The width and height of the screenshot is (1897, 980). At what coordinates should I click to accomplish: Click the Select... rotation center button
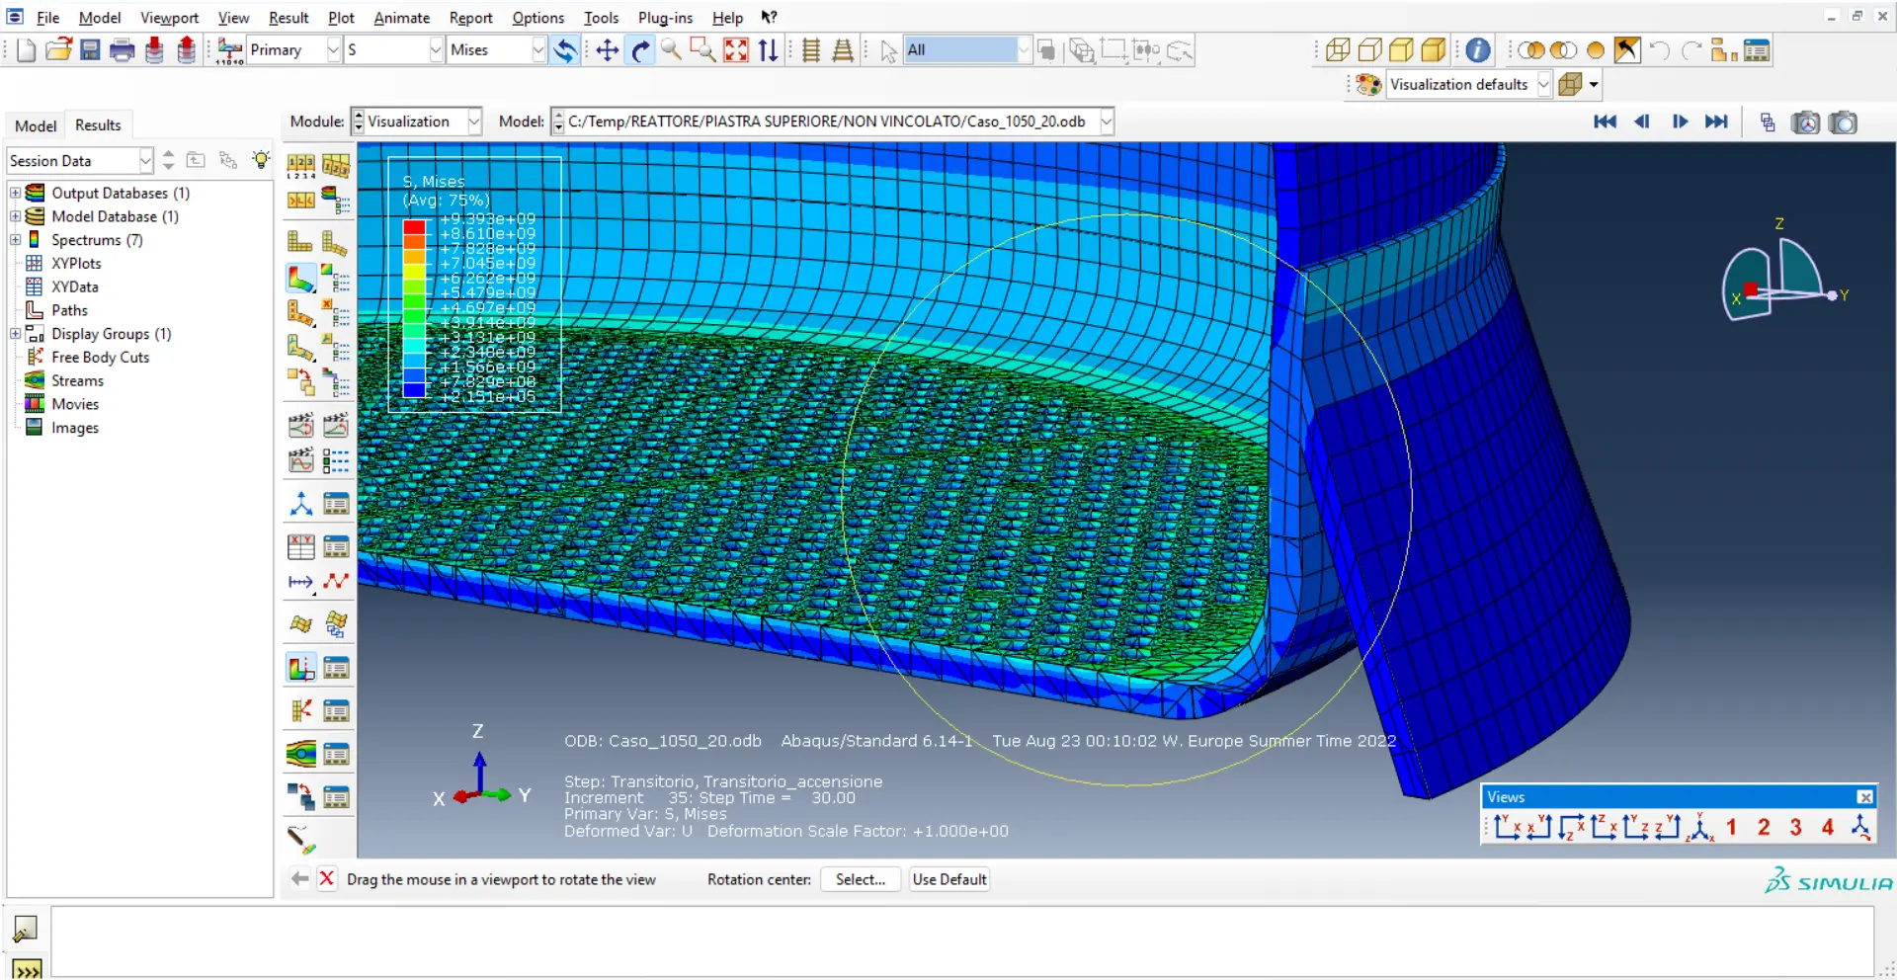pyautogui.click(x=860, y=879)
